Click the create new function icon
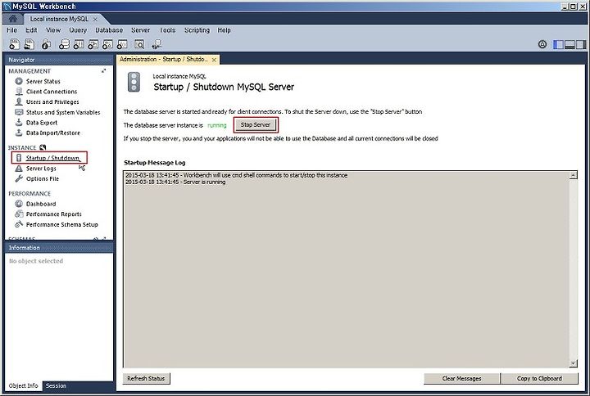Image resolution: width=590 pixels, height=396 pixels. point(122,44)
